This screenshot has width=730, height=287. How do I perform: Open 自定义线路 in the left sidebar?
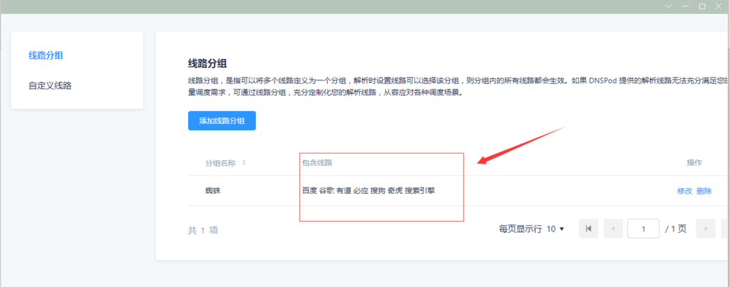point(49,86)
